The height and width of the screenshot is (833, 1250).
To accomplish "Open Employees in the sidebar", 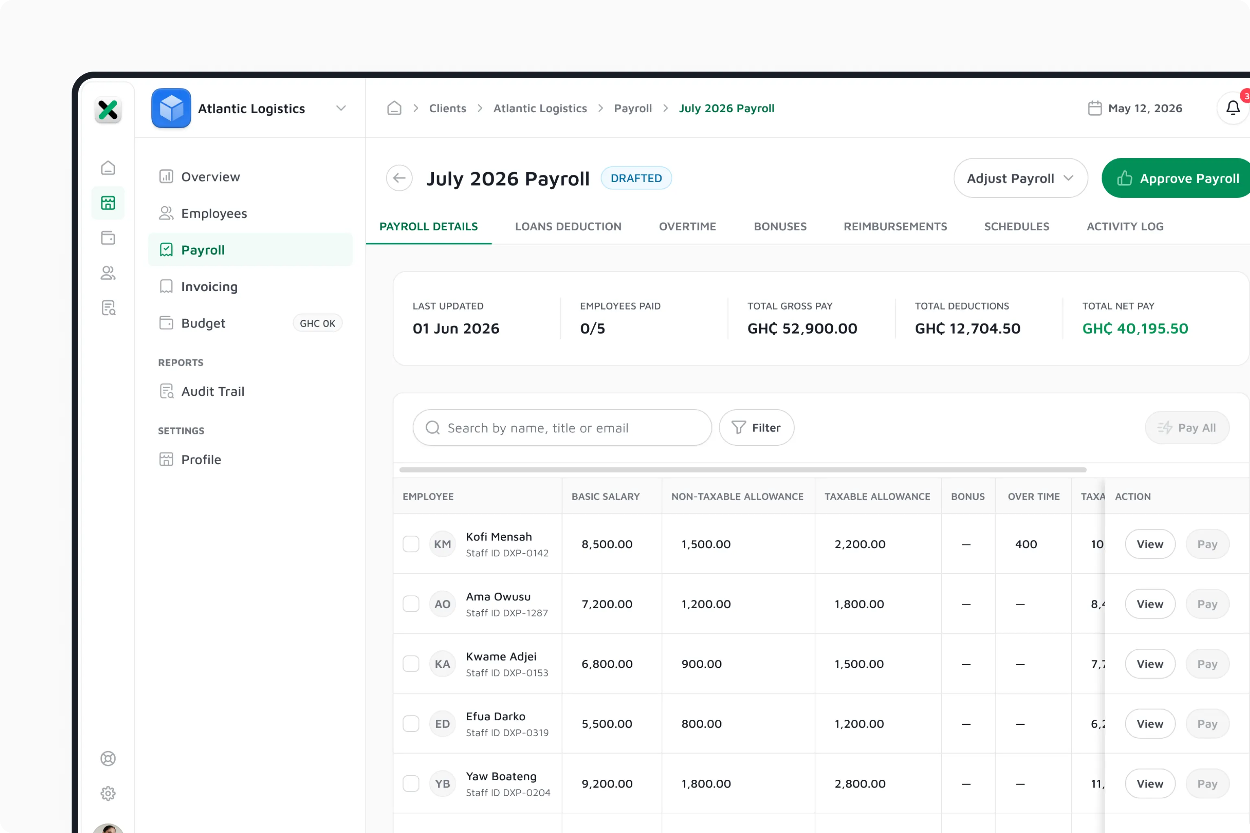I will click(250, 214).
